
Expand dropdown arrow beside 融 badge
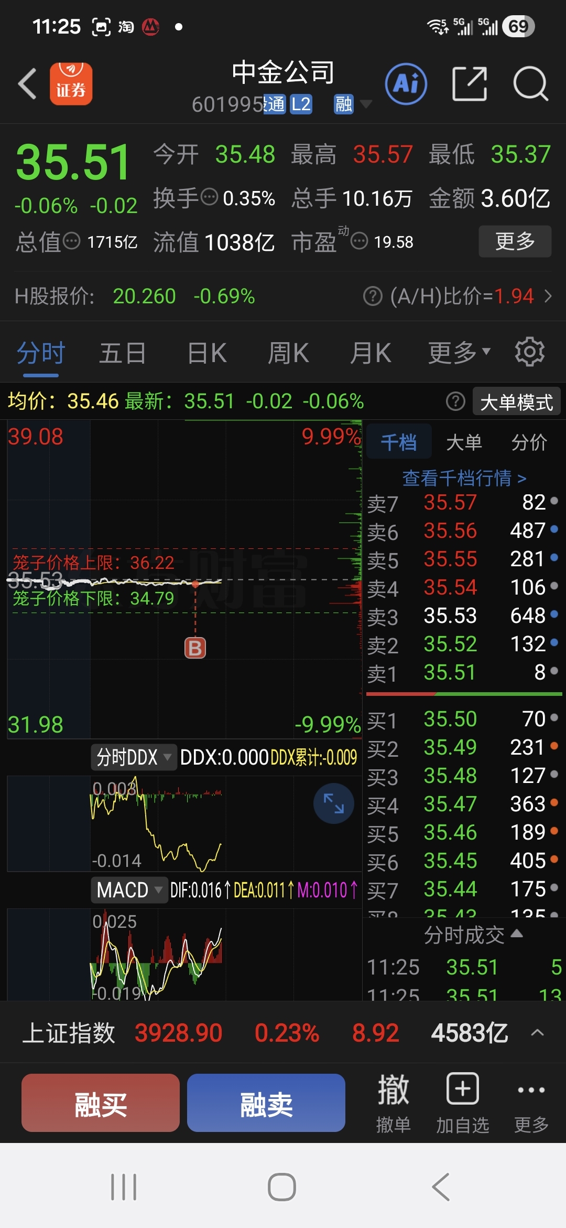(366, 104)
